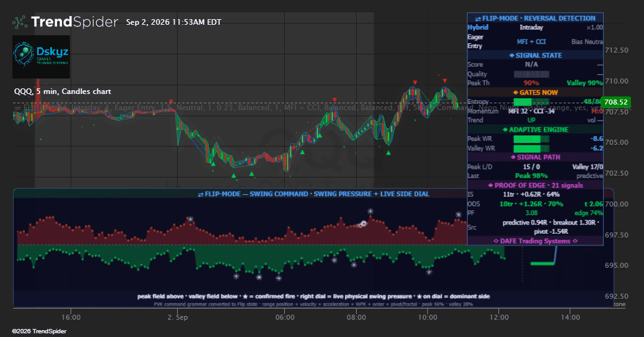Click the Entropy gate progress bar

(x=531, y=101)
